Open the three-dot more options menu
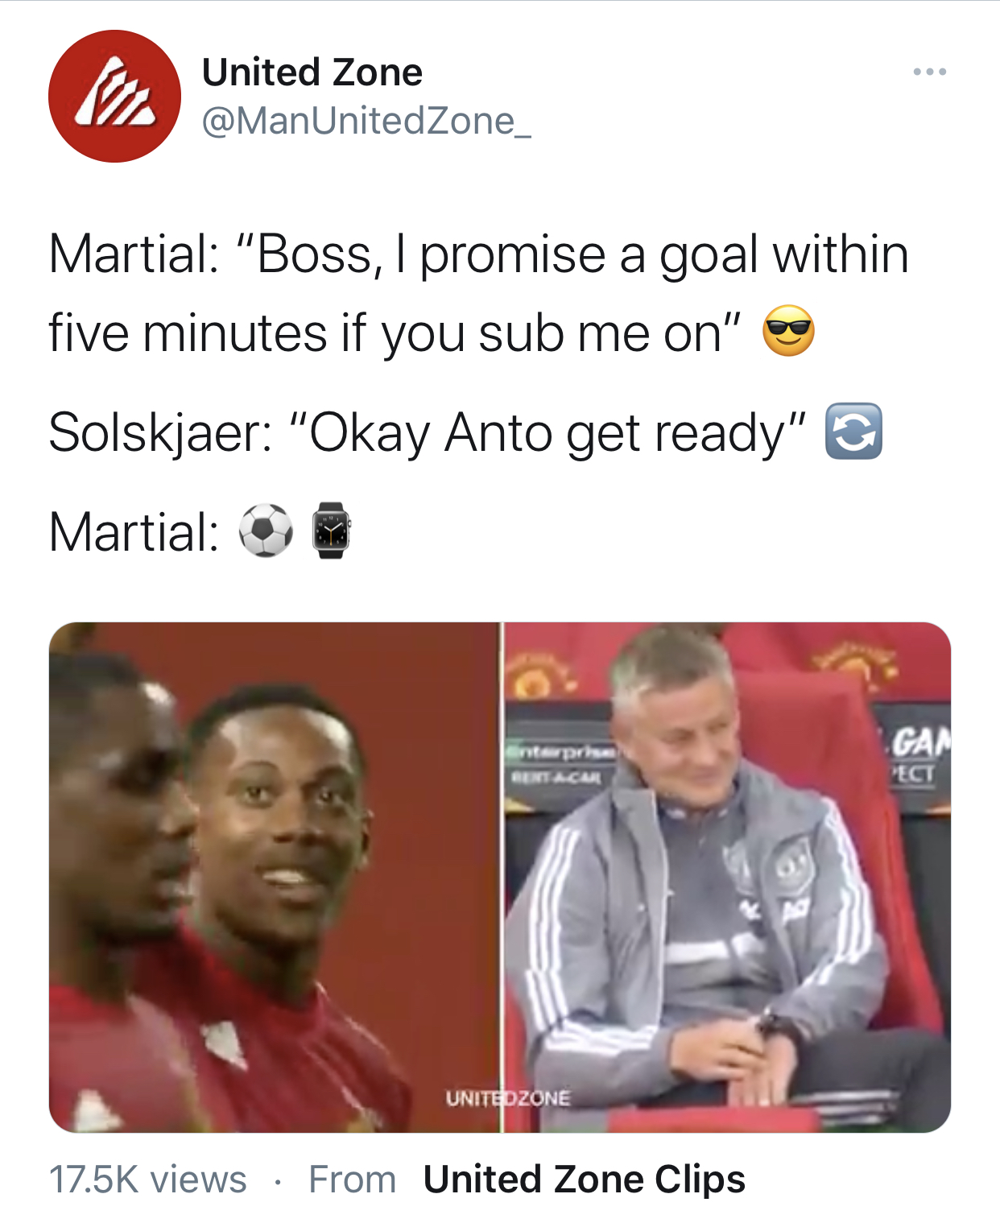The width and height of the screenshot is (1000, 1227). pos(929,72)
